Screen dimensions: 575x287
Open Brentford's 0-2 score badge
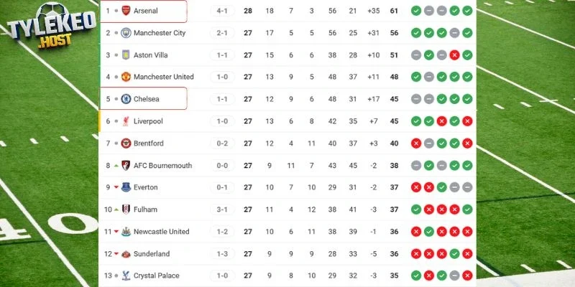pos(222,143)
